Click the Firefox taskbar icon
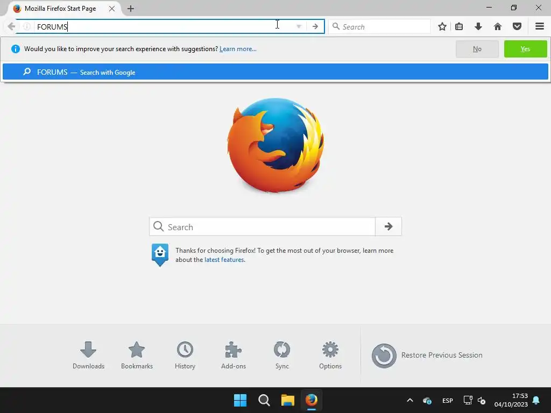The width and height of the screenshot is (551, 413). point(312,400)
